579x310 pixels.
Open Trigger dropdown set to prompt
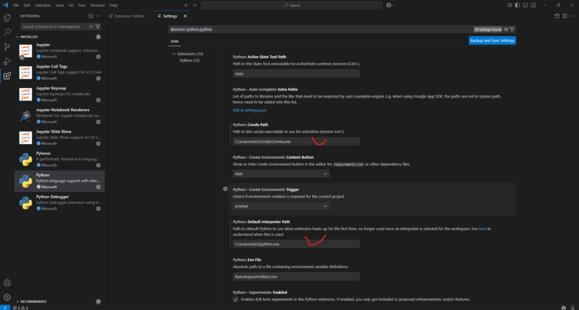[x=281, y=206]
